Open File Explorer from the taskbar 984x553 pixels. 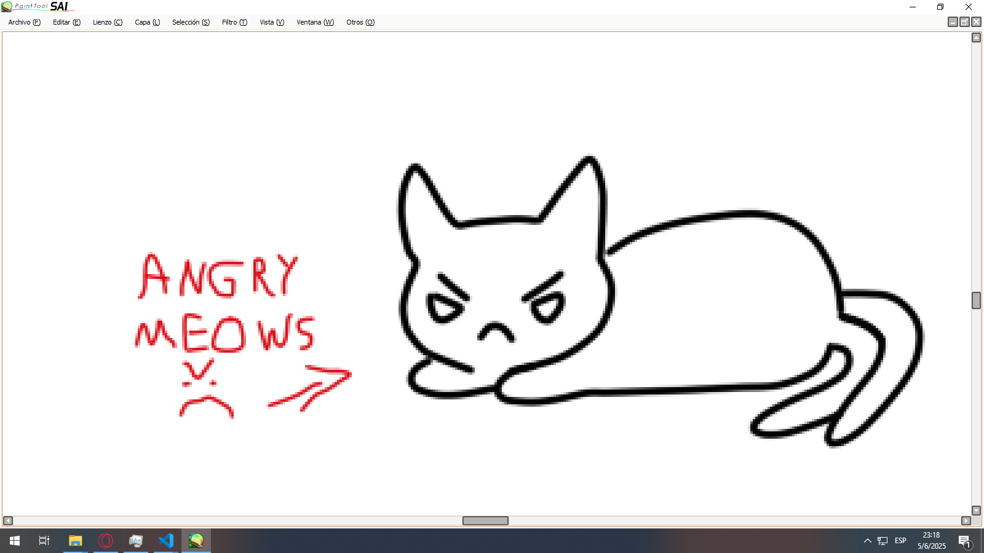coord(75,541)
